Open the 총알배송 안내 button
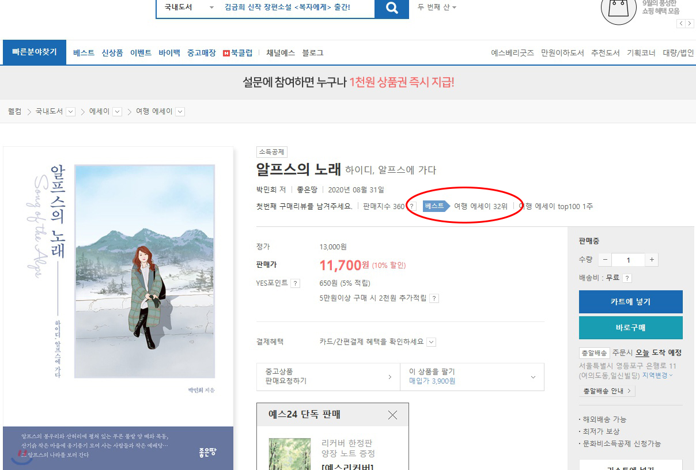Image resolution: width=696 pixels, height=470 pixels. pyautogui.click(x=607, y=391)
